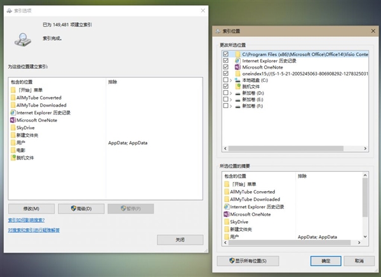Click 修改(M) button in 索引选项
The width and height of the screenshot is (381, 277).
click(x=31, y=208)
